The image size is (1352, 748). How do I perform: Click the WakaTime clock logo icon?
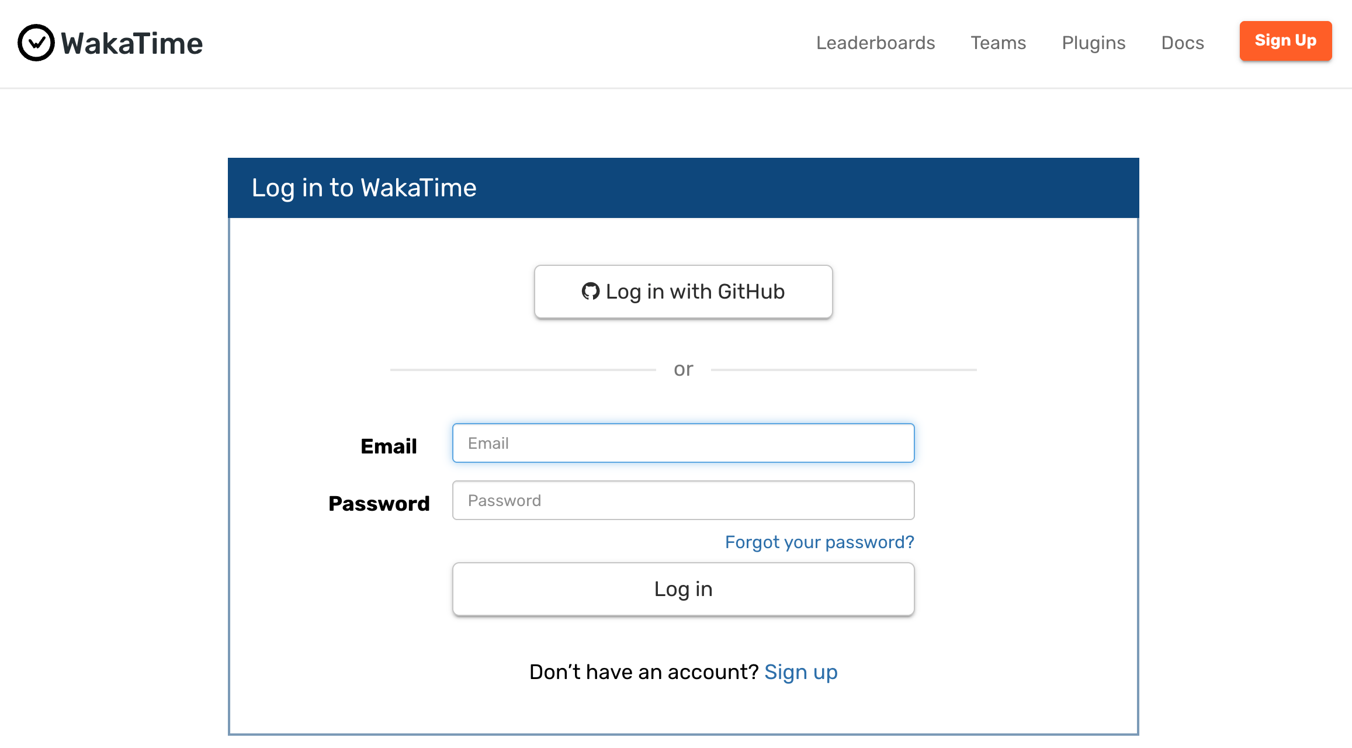coord(36,41)
